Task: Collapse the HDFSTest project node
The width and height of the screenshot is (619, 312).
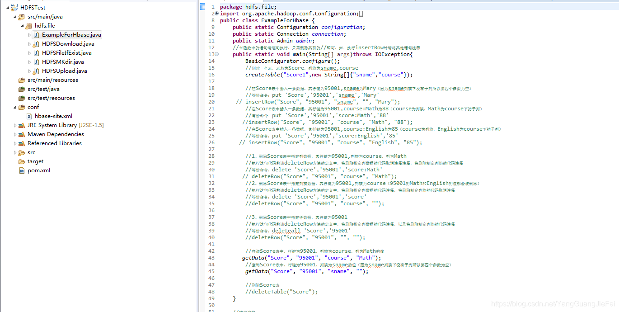Action: [8, 8]
